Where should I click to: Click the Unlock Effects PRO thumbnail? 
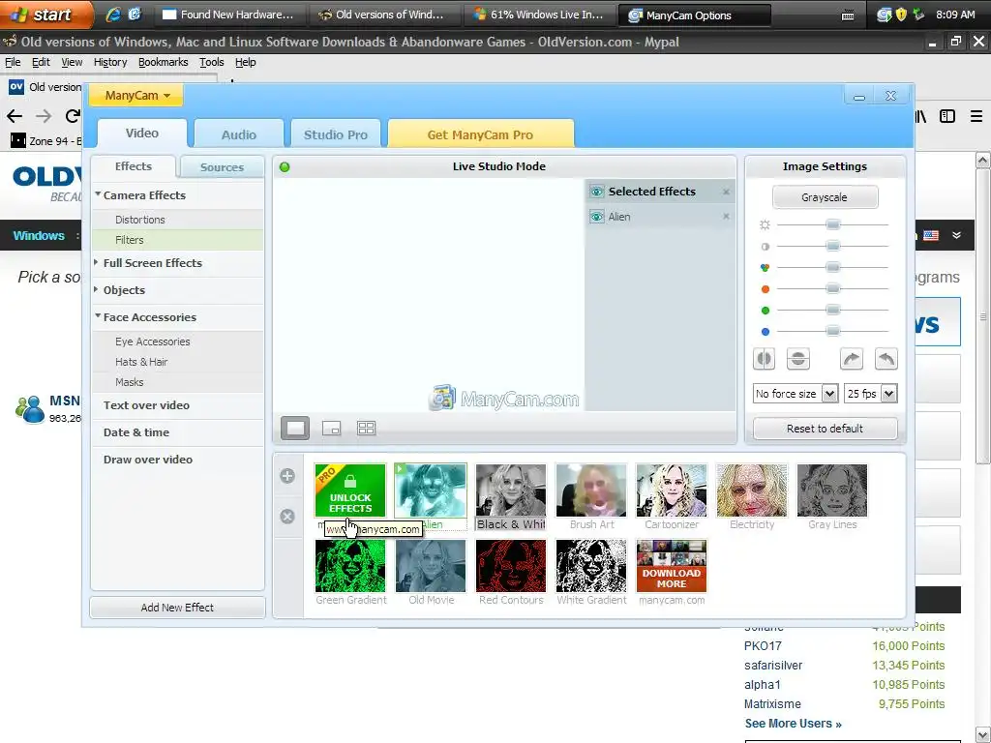click(350, 490)
